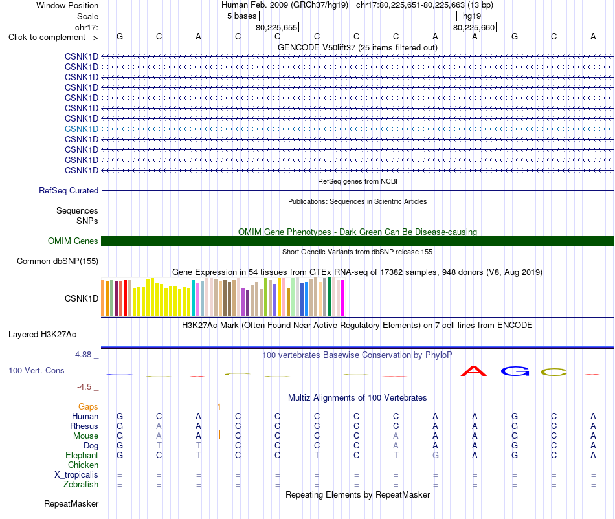Click the Publications Sequences in Scientific Articles title
This screenshot has height=519, width=615.
tap(357, 201)
